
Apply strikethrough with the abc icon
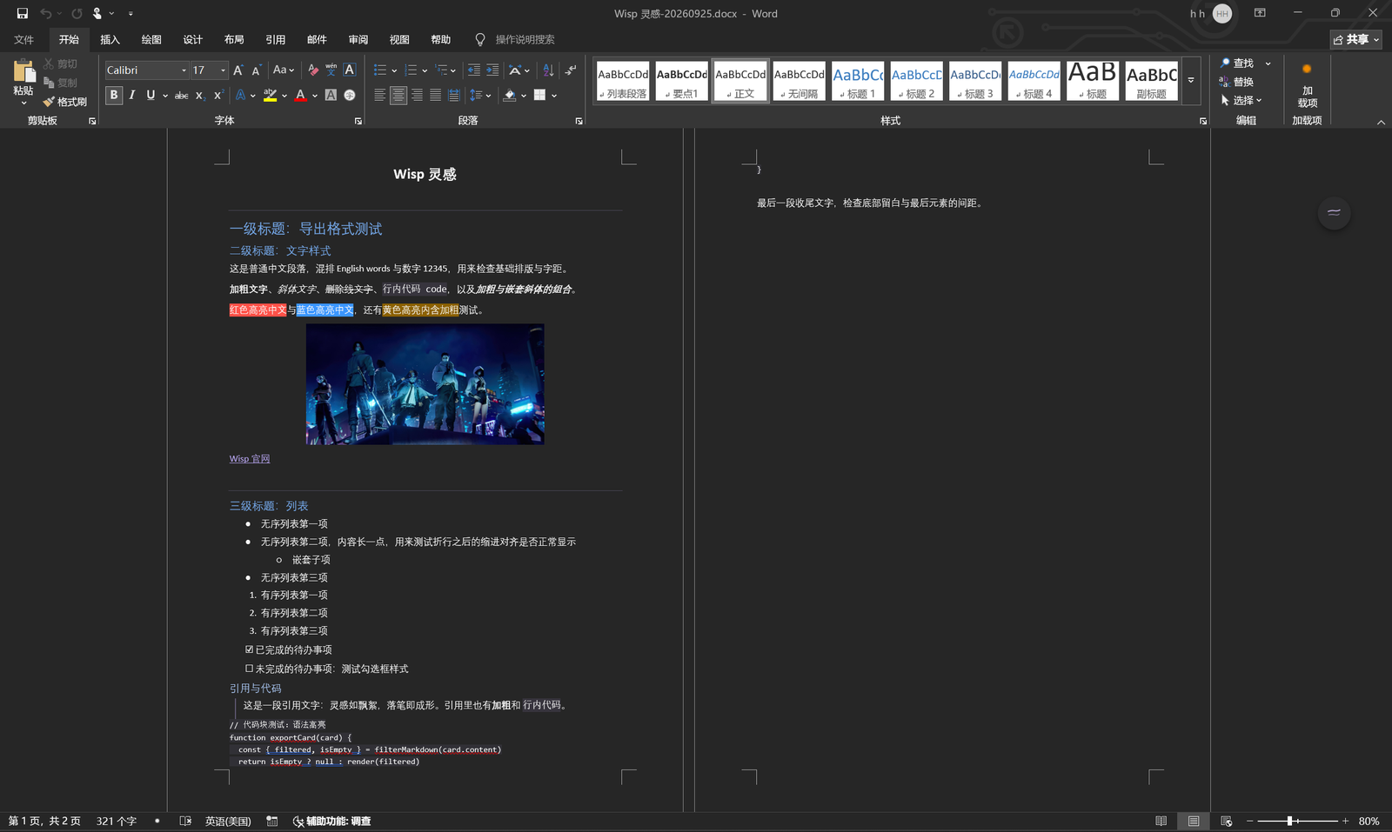(181, 96)
